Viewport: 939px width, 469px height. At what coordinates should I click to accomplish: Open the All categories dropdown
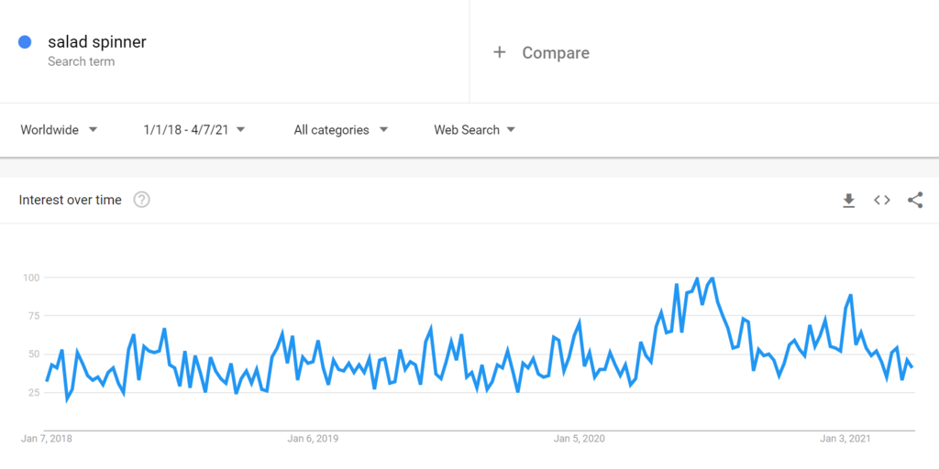341,130
